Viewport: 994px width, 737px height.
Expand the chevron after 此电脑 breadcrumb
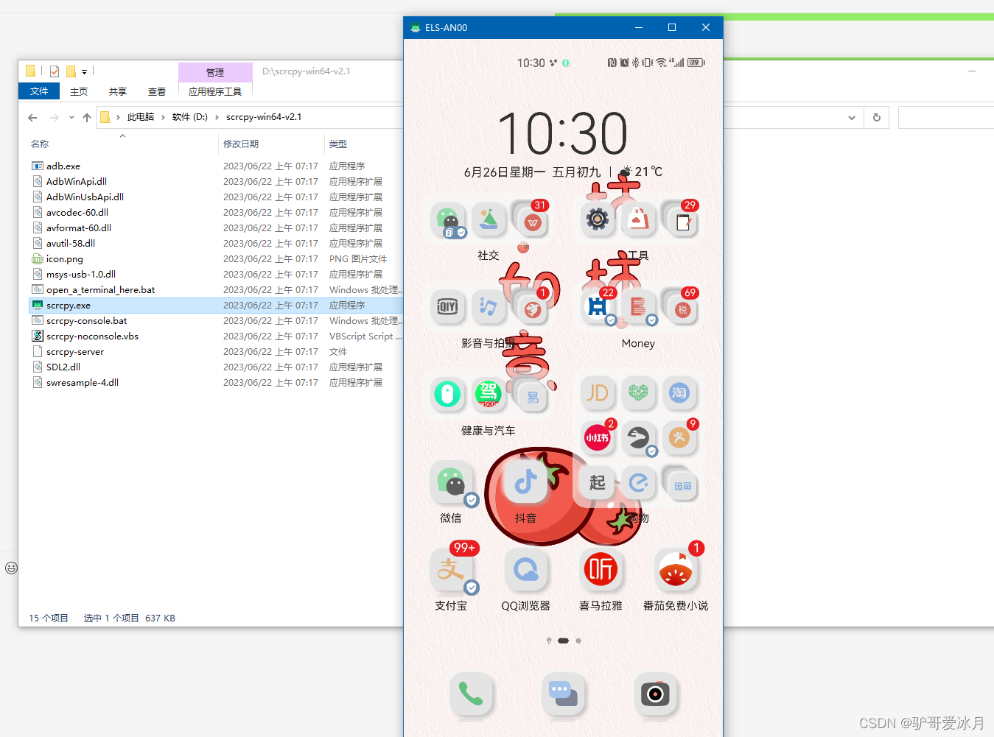pos(163,117)
